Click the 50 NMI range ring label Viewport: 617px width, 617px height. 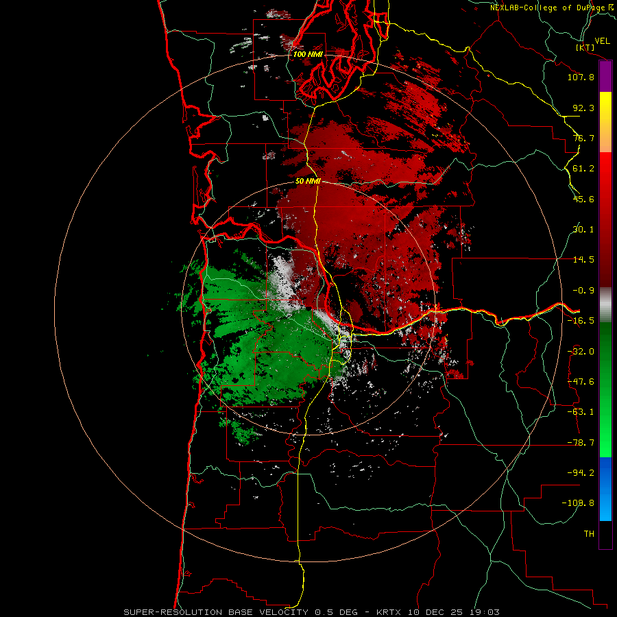tap(308, 181)
